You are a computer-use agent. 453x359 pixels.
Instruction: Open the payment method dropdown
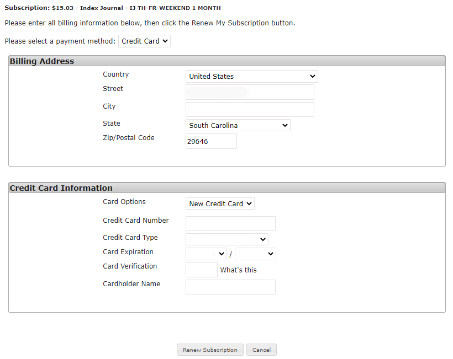(x=144, y=41)
